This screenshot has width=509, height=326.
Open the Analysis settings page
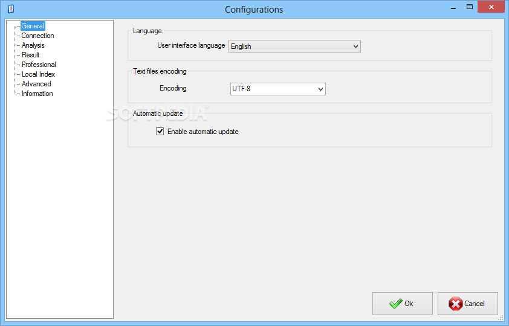(33, 45)
